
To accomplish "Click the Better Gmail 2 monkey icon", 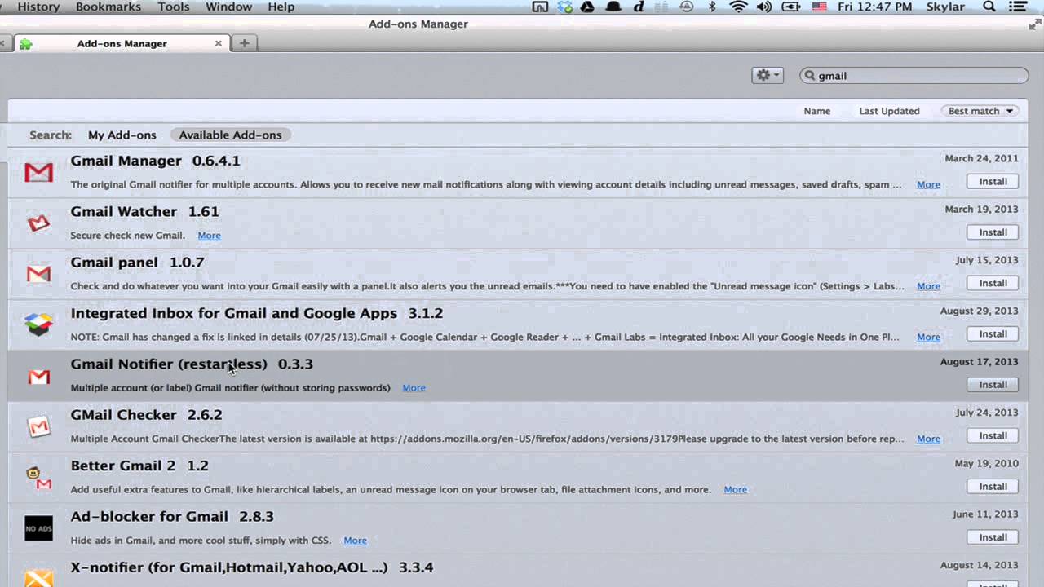I will tap(38, 478).
